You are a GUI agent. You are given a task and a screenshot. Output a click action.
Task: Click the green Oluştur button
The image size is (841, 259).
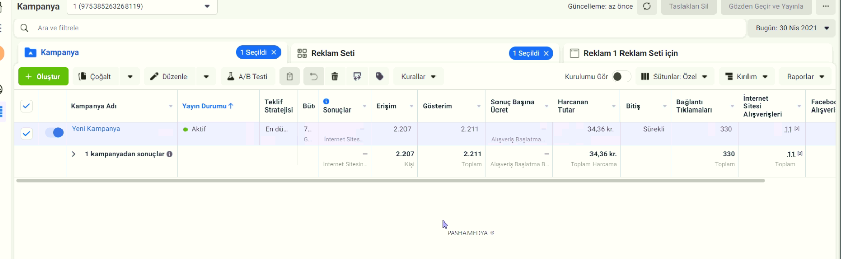pos(43,77)
